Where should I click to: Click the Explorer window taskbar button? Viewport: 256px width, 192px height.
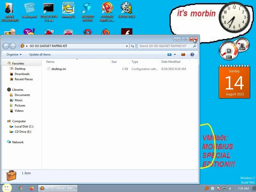(x=58, y=188)
